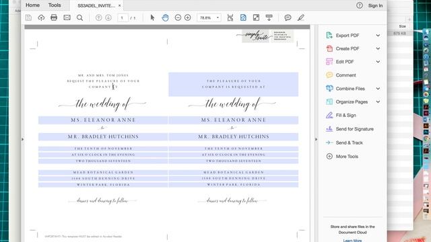The image size is (431, 242).
Task: Zoom out with minus icon
Action: pos(178,18)
